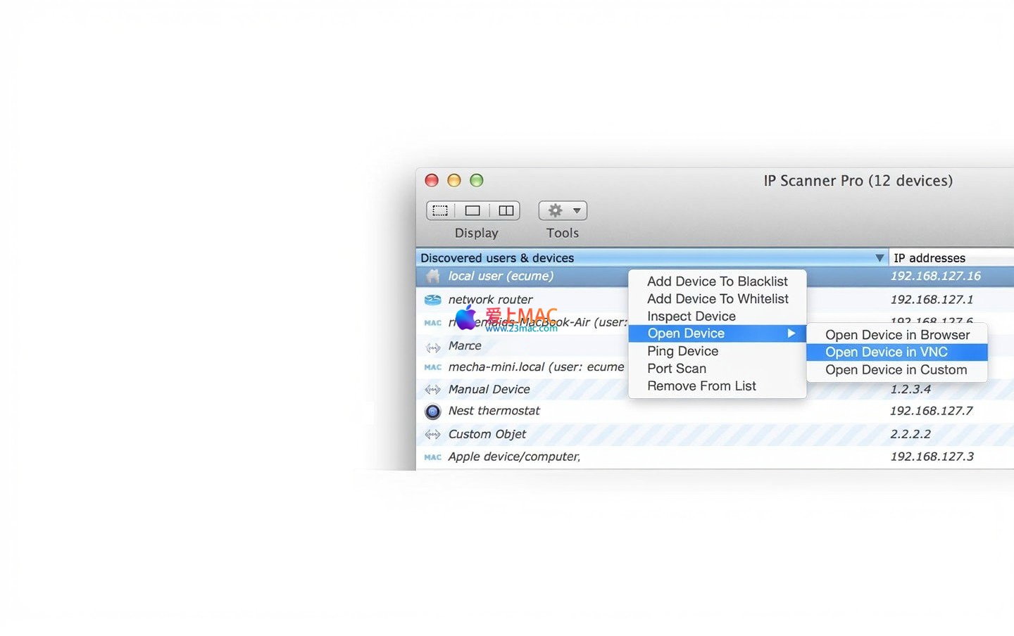Viewport: 1014px width, 636px height.
Task: Click the MAC icon beside Apple device/computer
Action: coord(433,457)
